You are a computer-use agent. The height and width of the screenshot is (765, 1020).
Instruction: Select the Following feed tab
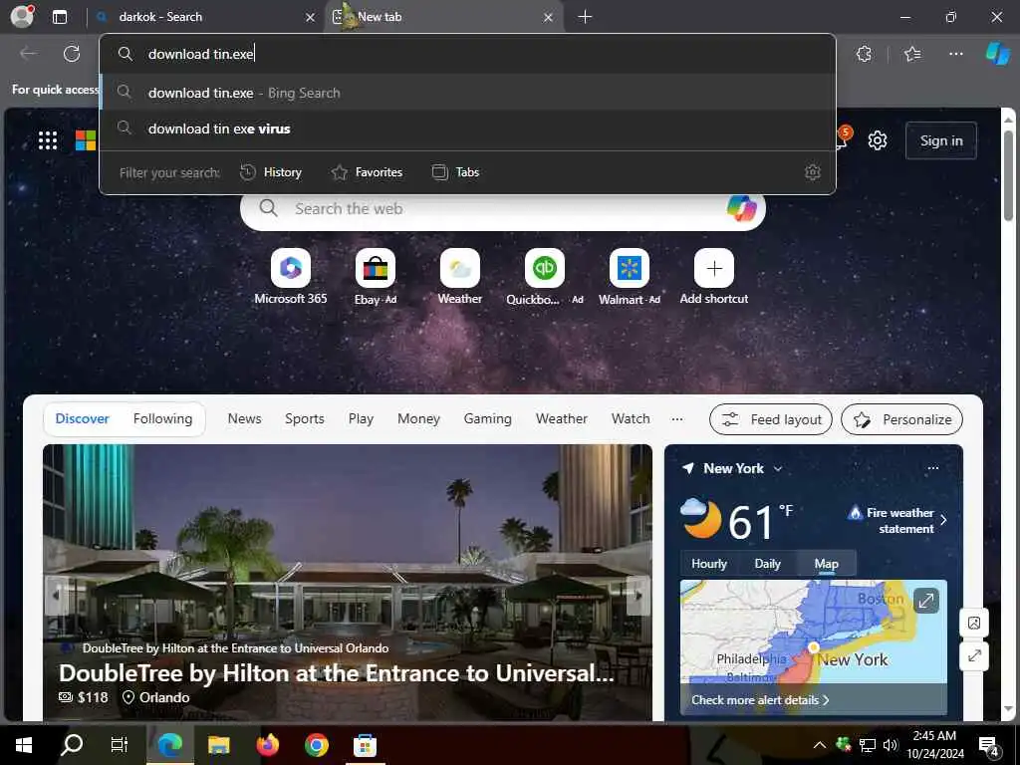[x=162, y=419]
